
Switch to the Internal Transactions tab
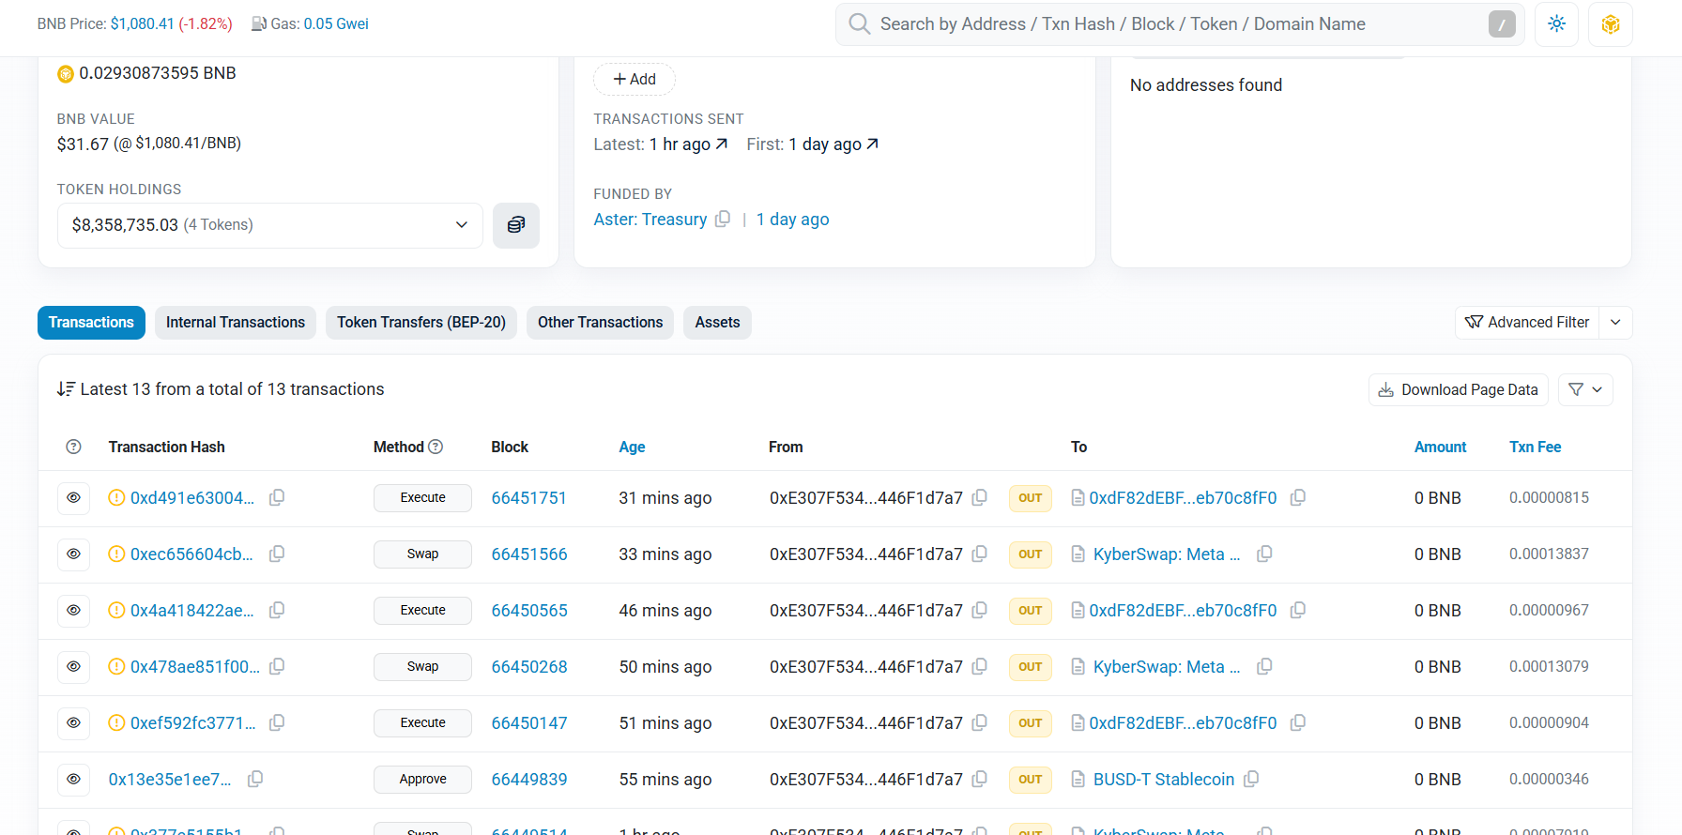235,323
